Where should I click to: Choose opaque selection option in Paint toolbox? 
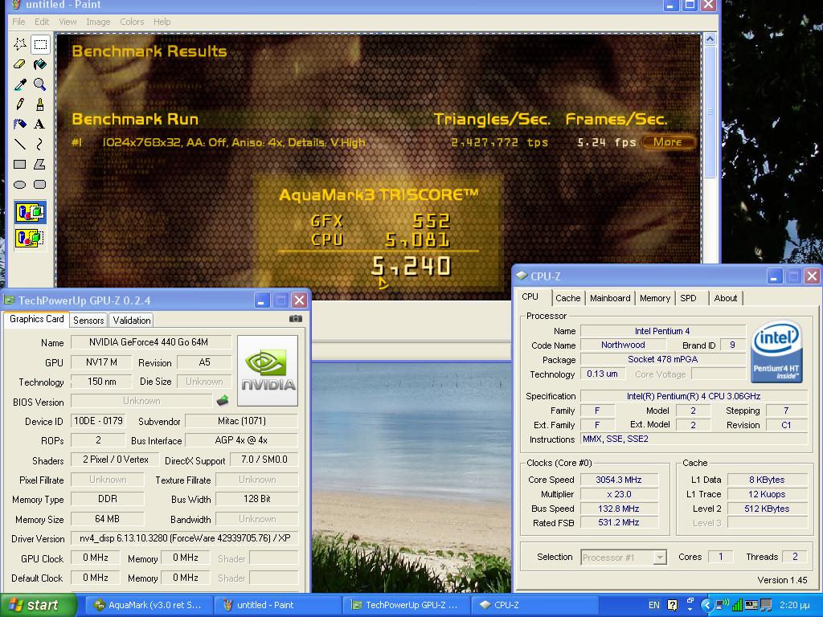[x=31, y=213]
